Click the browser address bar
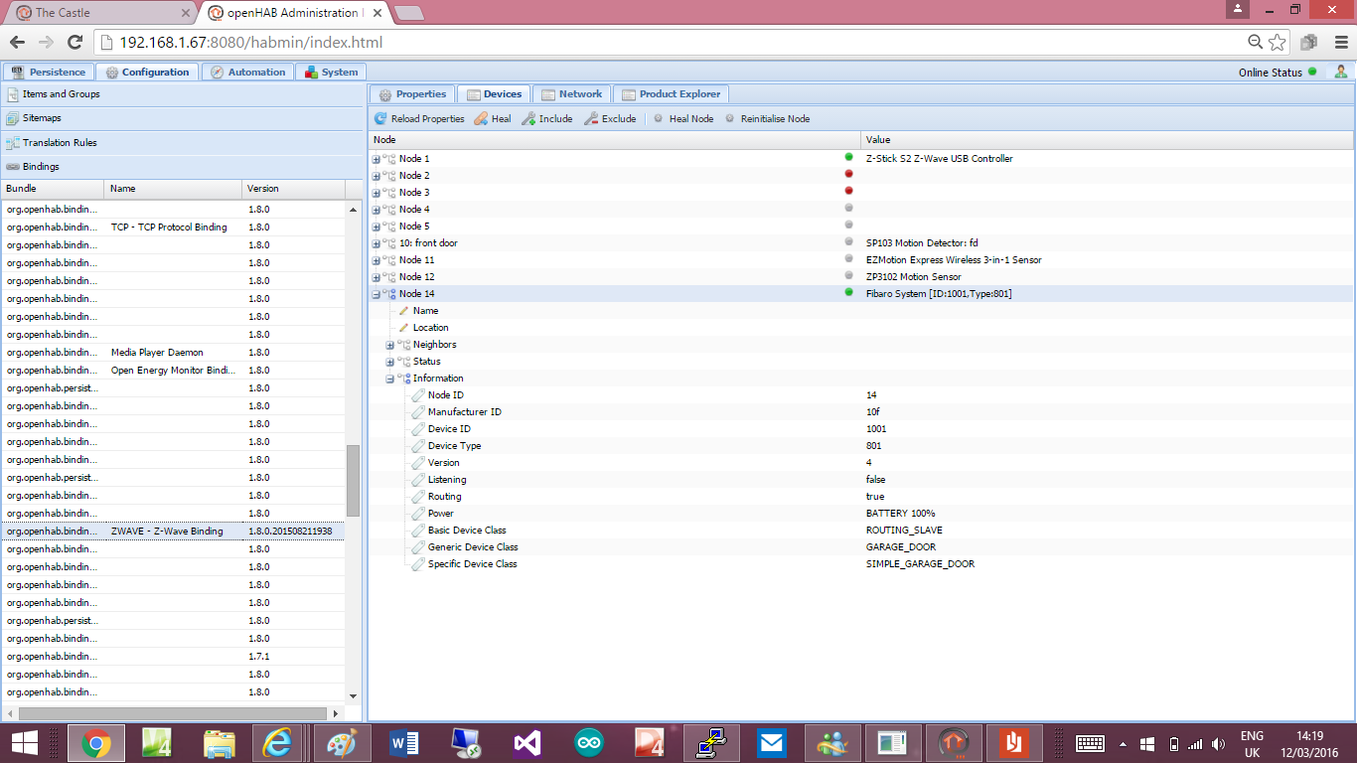This screenshot has width=1357, height=763. tap(671, 43)
